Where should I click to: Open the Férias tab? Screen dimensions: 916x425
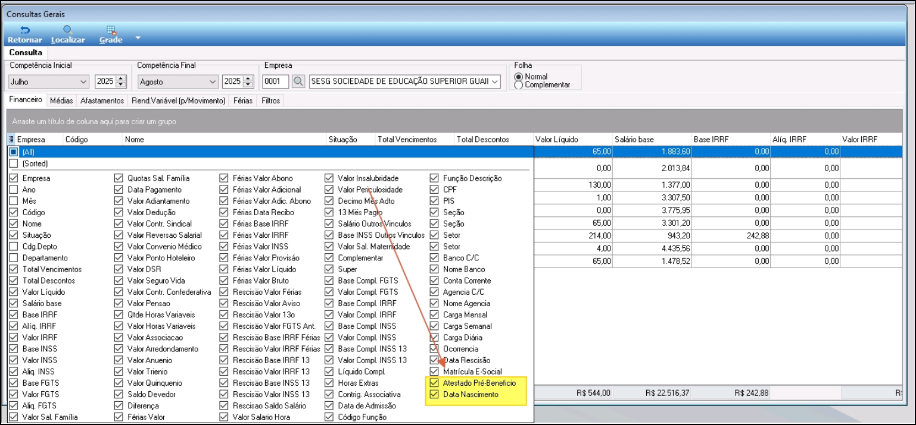point(243,100)
